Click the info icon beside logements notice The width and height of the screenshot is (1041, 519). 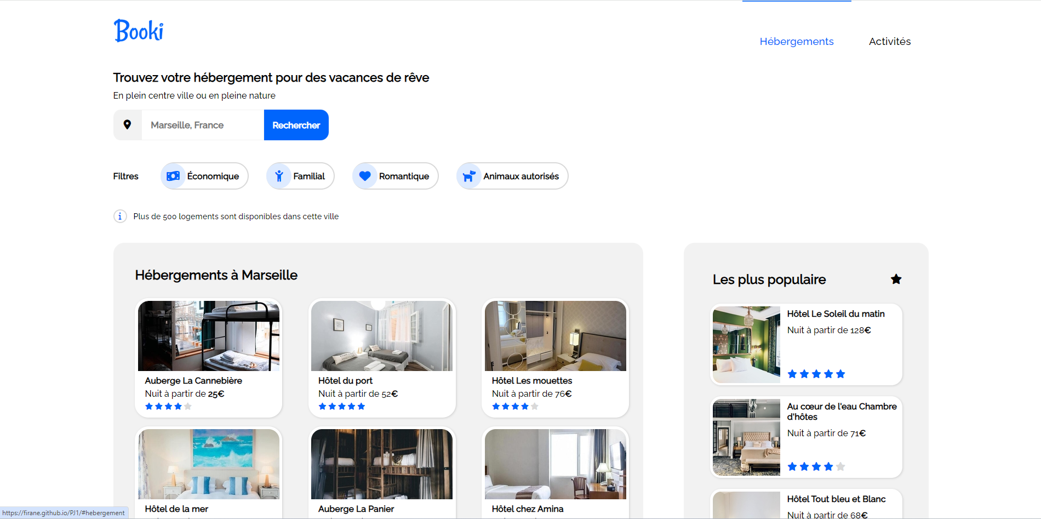pos(120,216)
